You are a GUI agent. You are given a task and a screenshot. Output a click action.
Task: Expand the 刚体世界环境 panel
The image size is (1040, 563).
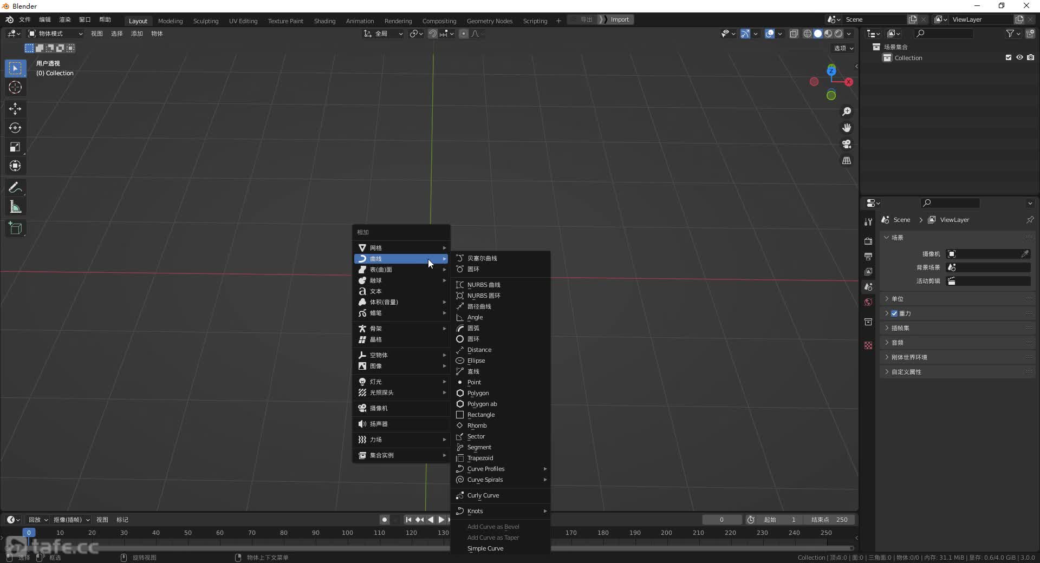click(957, 357)
